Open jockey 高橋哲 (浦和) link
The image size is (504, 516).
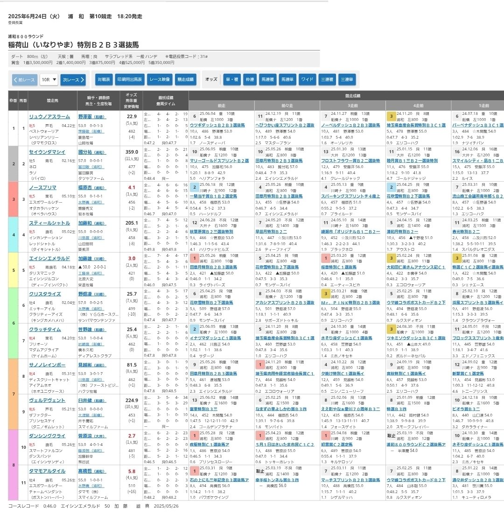(92, 471)
